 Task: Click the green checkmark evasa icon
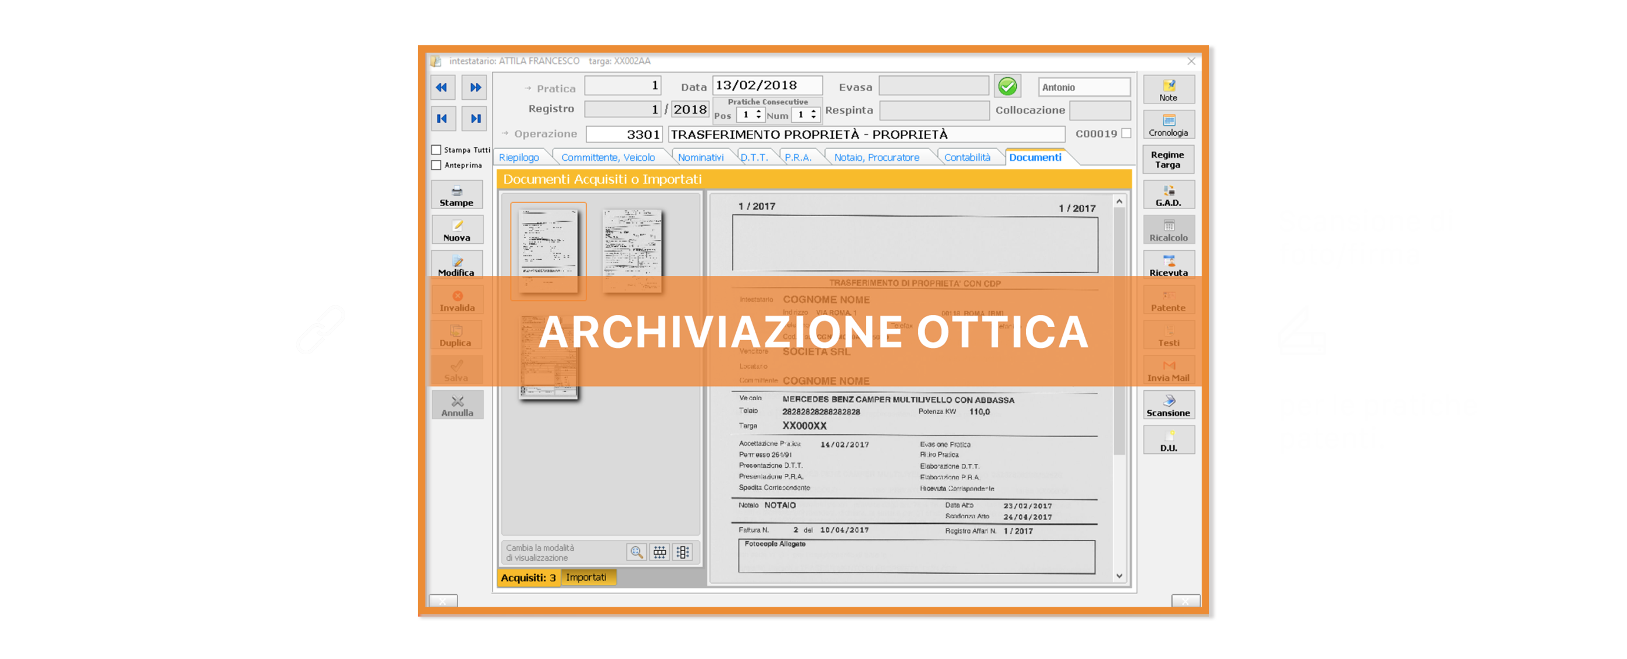1008,87
